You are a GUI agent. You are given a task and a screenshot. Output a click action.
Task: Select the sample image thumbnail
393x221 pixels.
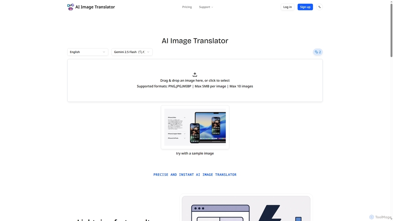coord(195,127)
